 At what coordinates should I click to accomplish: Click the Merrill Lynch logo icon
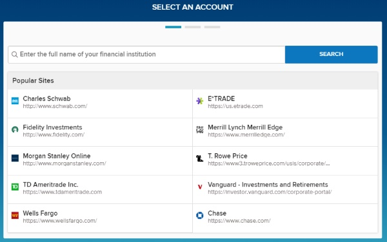coord(200,129)
